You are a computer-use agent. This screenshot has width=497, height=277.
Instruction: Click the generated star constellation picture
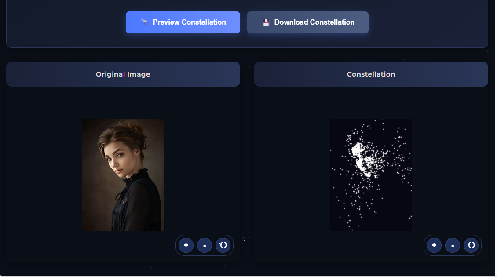pyautogui.click(x=371, y=175)
